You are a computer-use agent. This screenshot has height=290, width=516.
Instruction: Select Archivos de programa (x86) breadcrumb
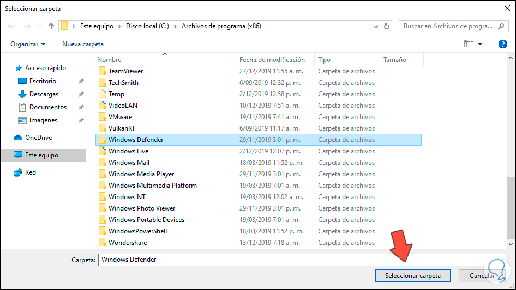click(x=221, y=26)
